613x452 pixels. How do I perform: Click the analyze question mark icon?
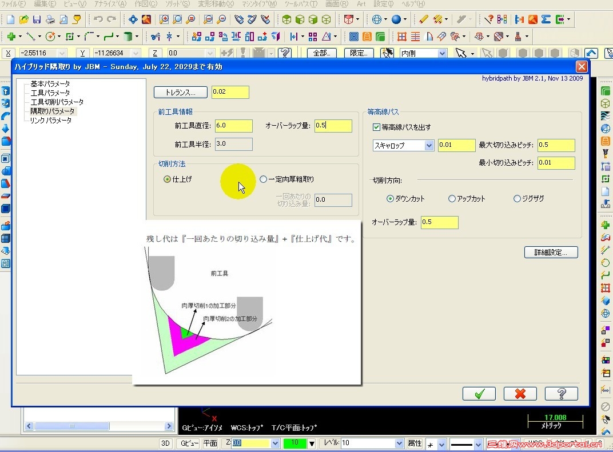[x=488, y=19]
